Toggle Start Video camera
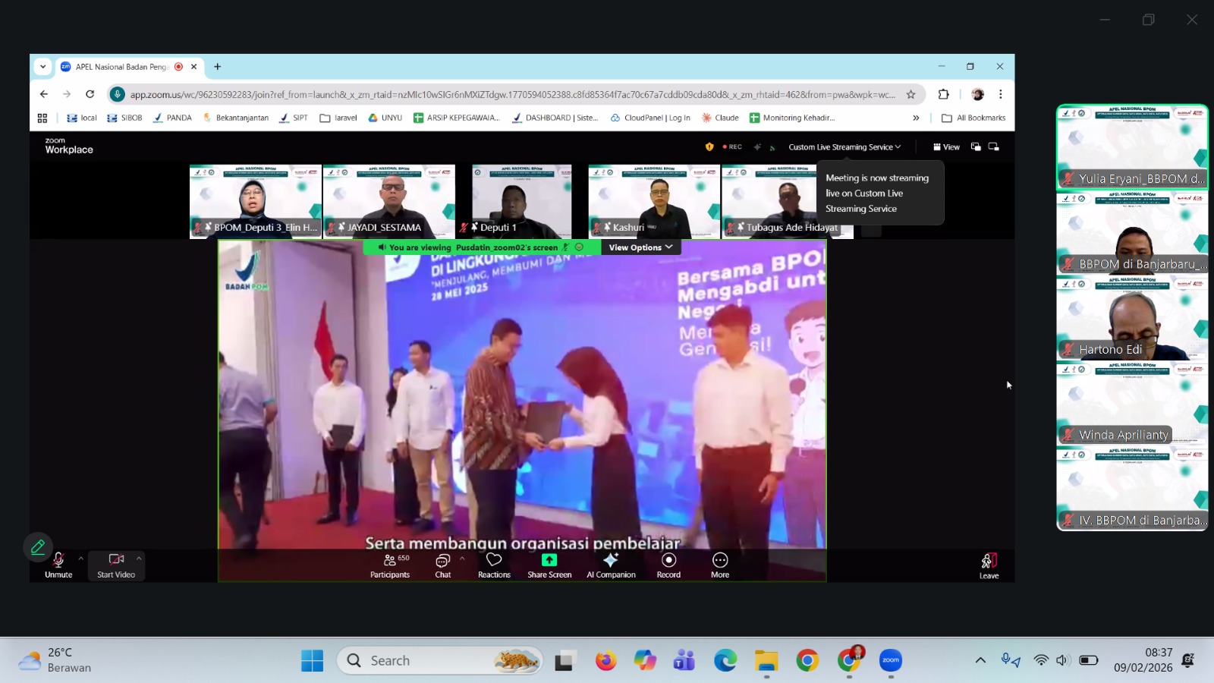 116,565
